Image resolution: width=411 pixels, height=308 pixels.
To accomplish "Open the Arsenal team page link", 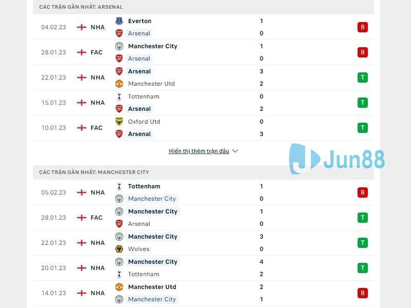I will (x=139, y=33).
